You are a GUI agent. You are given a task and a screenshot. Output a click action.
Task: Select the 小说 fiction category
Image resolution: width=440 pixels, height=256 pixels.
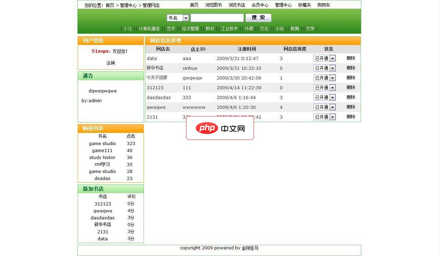pos(279,29)
